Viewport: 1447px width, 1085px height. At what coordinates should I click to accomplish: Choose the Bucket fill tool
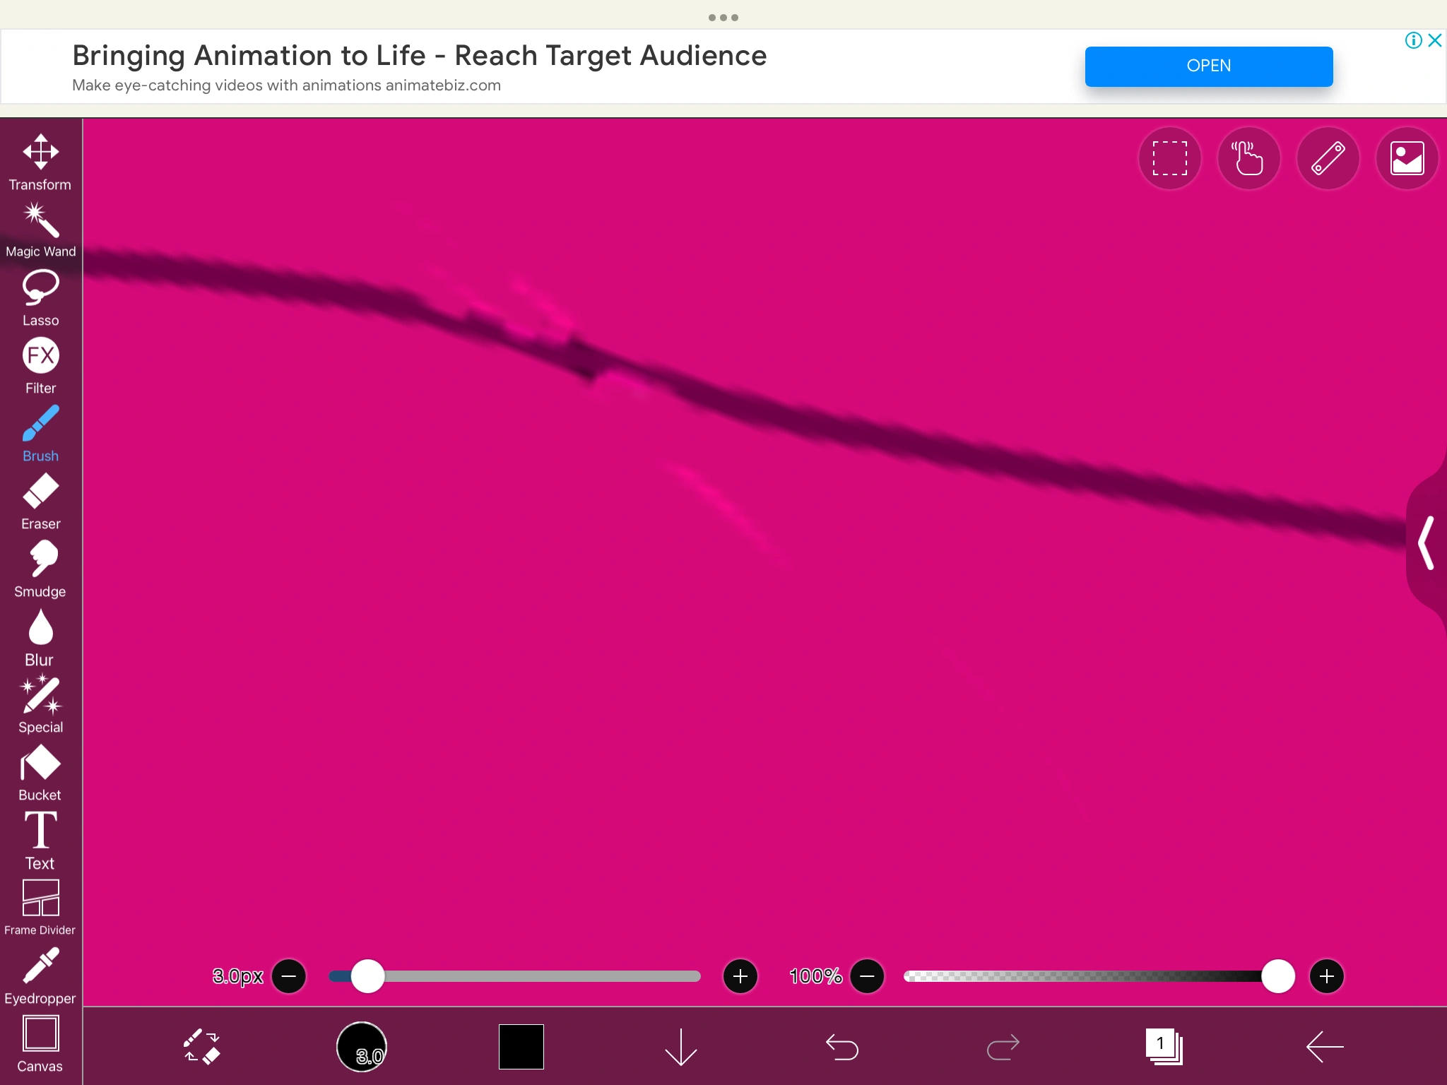(40, 773)
